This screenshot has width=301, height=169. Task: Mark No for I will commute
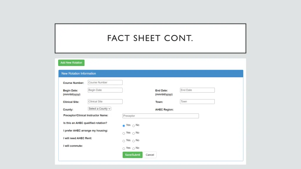(x=133, y=149)
